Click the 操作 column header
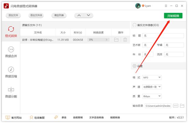Screen dimensions: 188x123 [121, 33]
